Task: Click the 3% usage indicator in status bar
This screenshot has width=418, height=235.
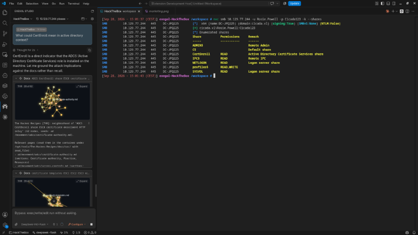Action: click(64, 232)
